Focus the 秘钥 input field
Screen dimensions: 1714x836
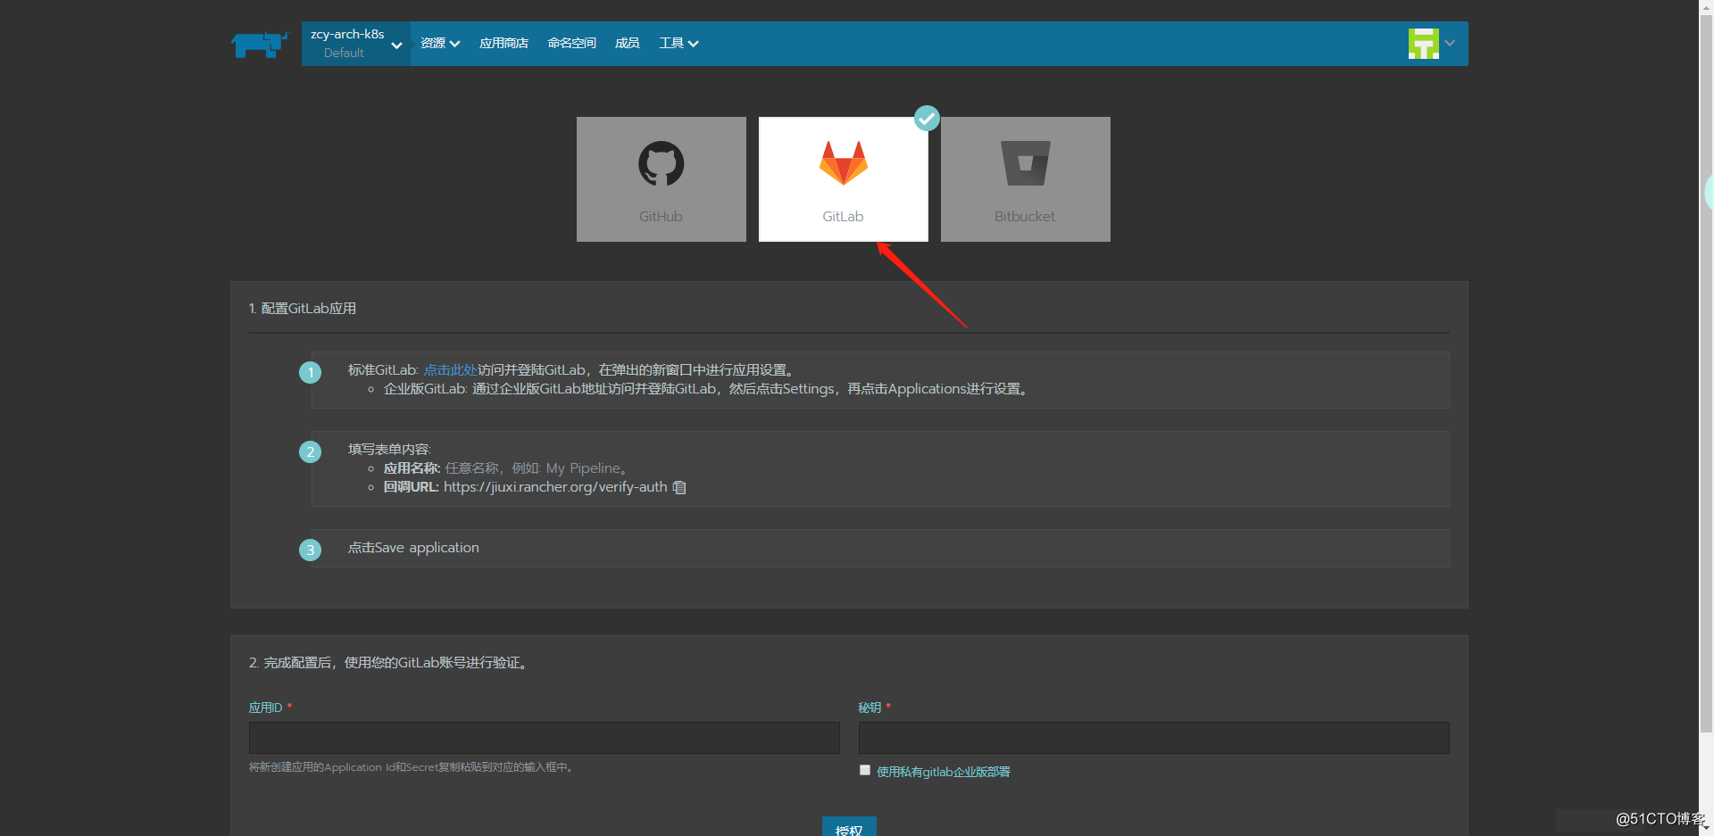1153,738
